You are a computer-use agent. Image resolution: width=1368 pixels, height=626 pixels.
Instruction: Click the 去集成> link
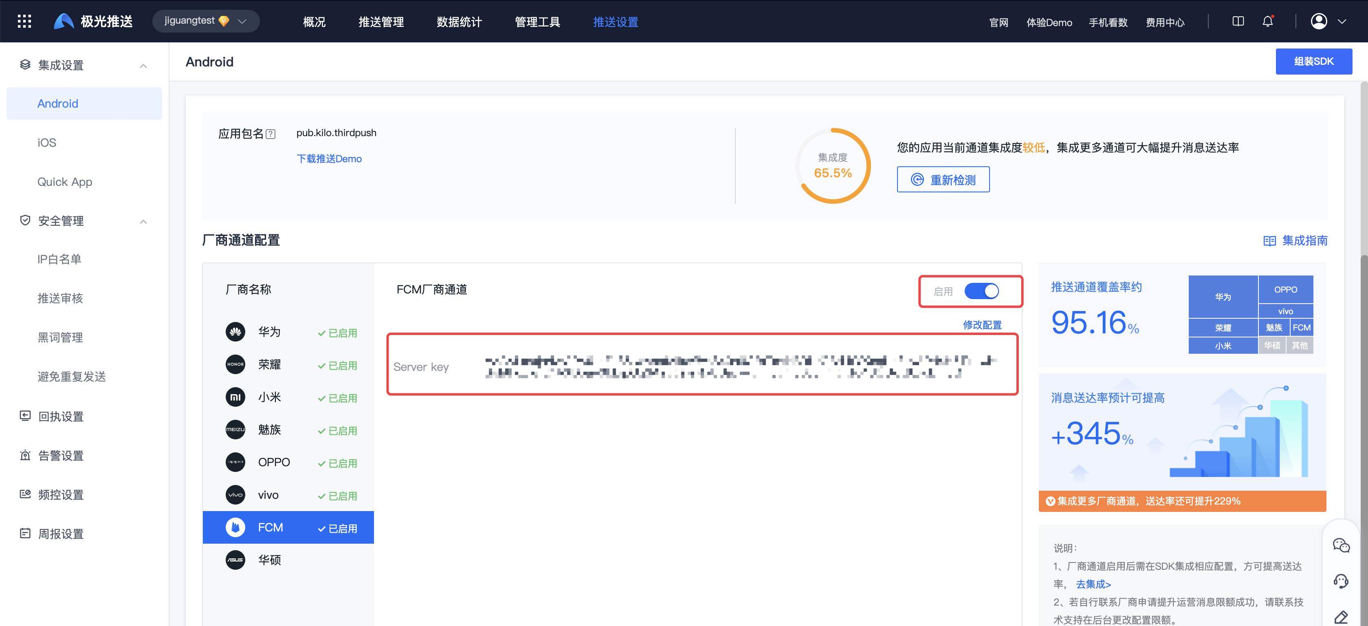(1093, 584)
